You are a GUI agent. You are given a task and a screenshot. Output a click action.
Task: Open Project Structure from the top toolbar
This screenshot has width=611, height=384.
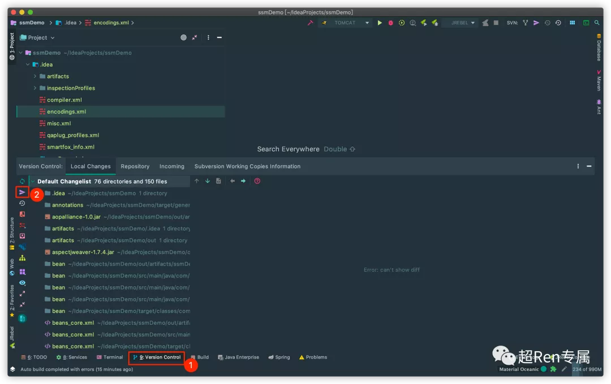[572, 23]
